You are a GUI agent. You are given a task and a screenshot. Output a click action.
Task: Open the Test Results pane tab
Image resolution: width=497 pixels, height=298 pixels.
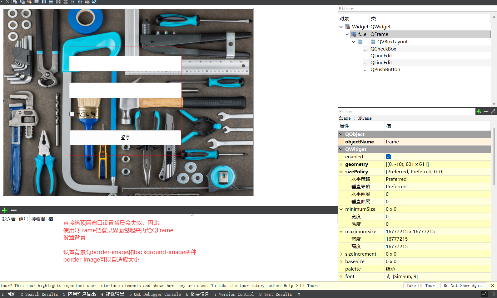[x=276, y=294]
